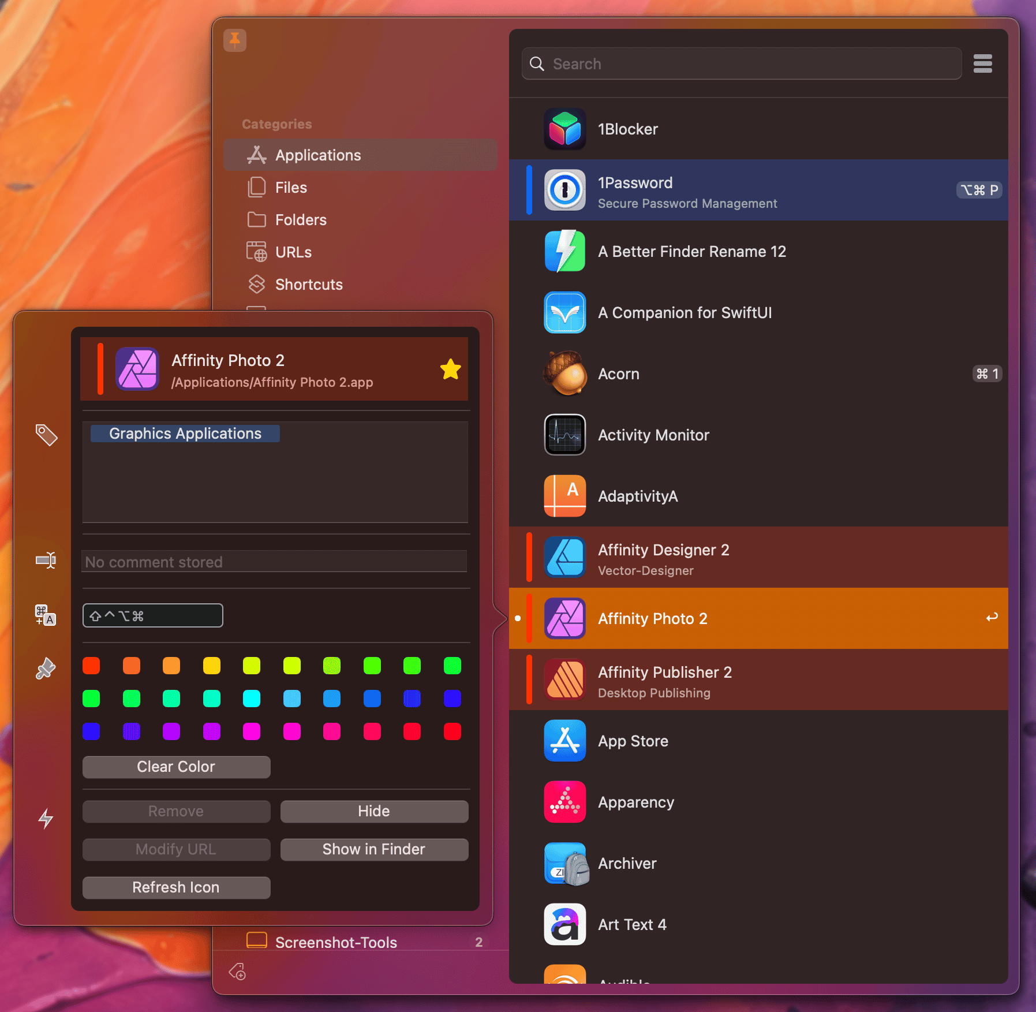The height and width of the screenshot is (1012, 1036).
Task: Click the Search input field
Action: tap(742, 64)
